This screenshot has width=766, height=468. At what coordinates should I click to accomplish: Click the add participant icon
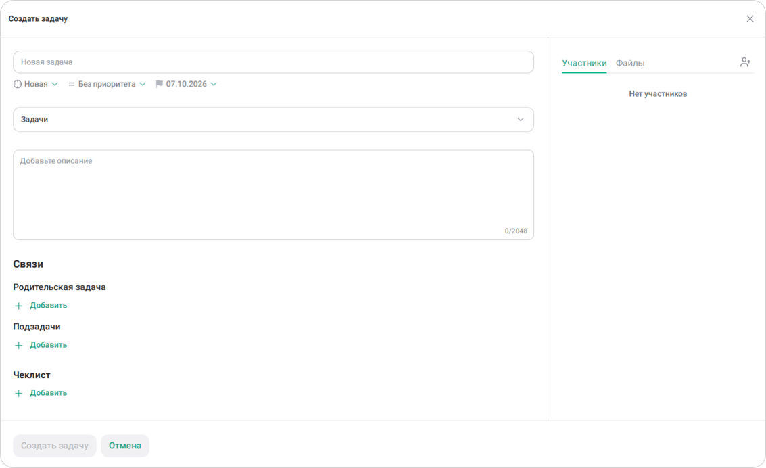click(745, 62)
